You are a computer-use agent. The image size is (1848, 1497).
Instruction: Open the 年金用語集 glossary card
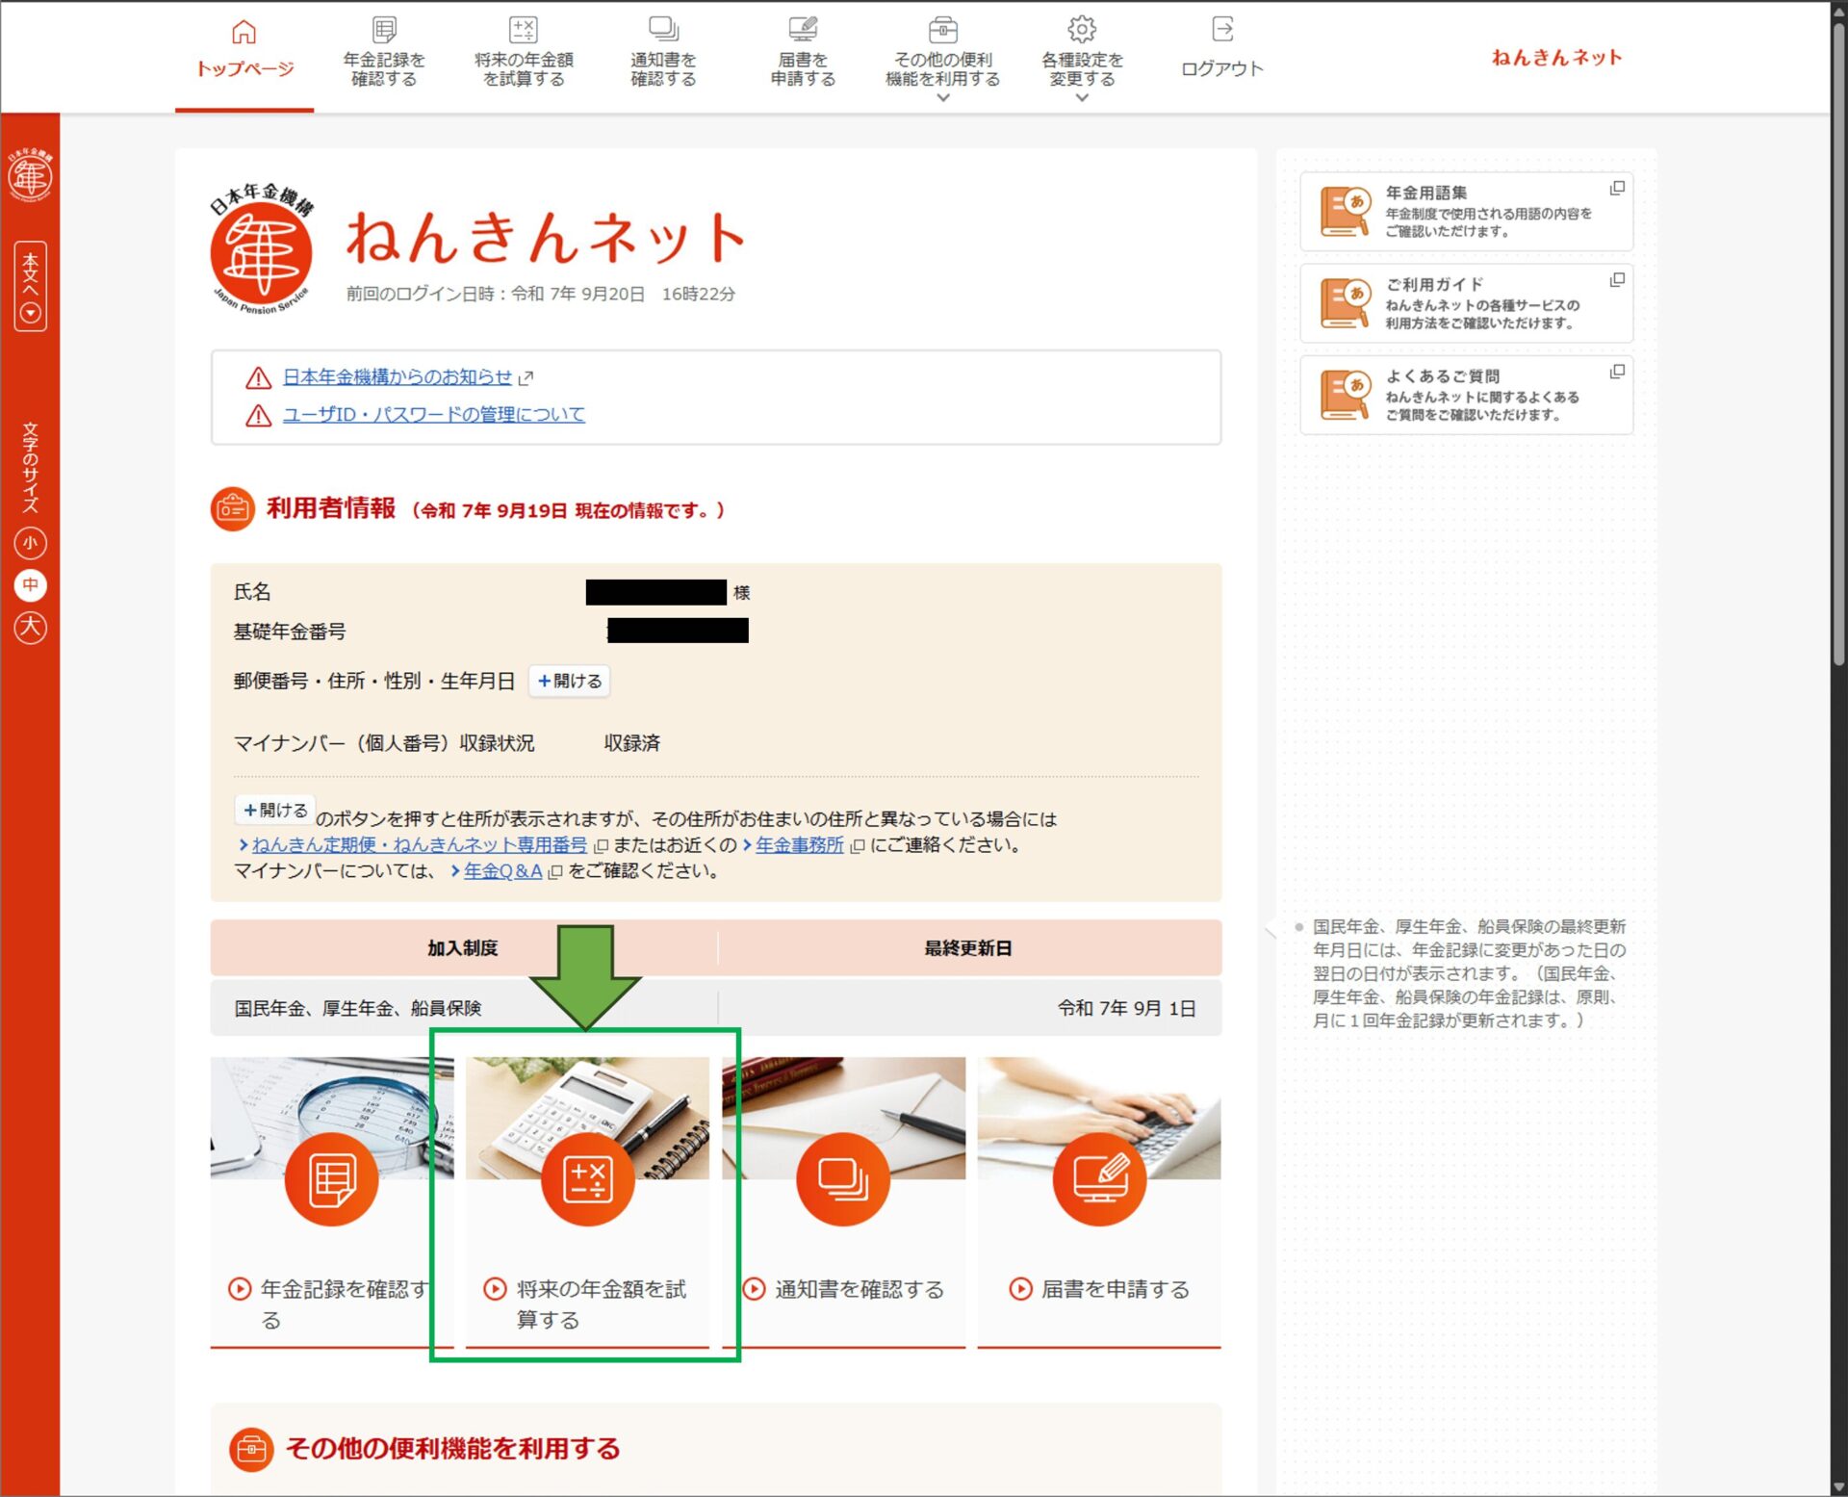1465,211
